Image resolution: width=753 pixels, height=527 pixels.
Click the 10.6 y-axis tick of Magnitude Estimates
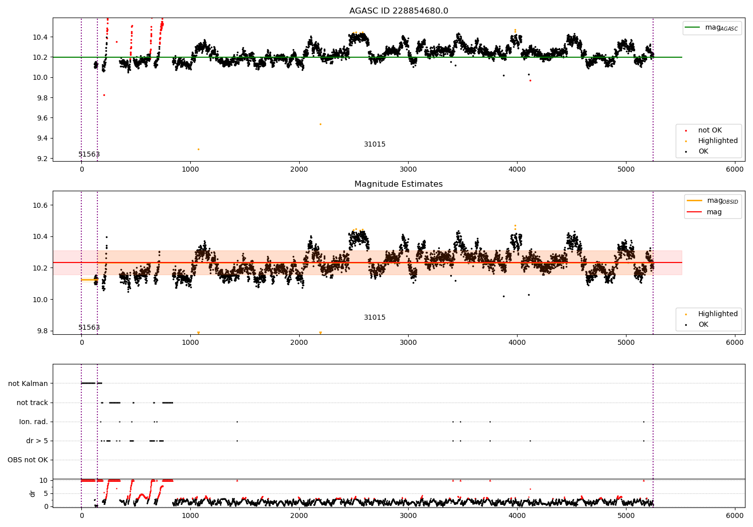click(40, 206)
